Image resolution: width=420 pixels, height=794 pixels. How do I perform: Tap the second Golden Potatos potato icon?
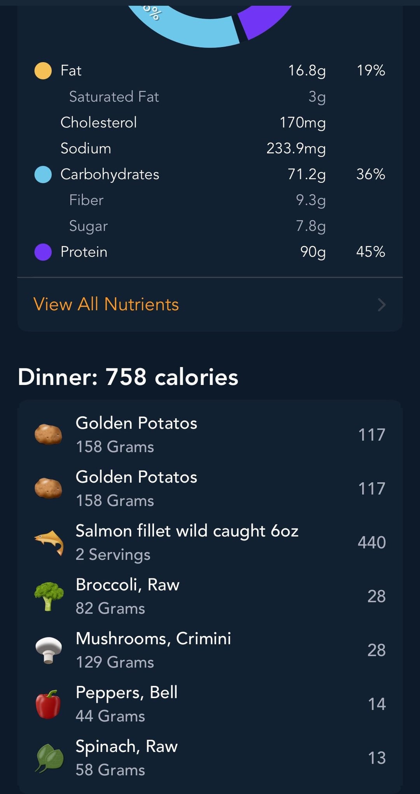[x=48, y=488]
